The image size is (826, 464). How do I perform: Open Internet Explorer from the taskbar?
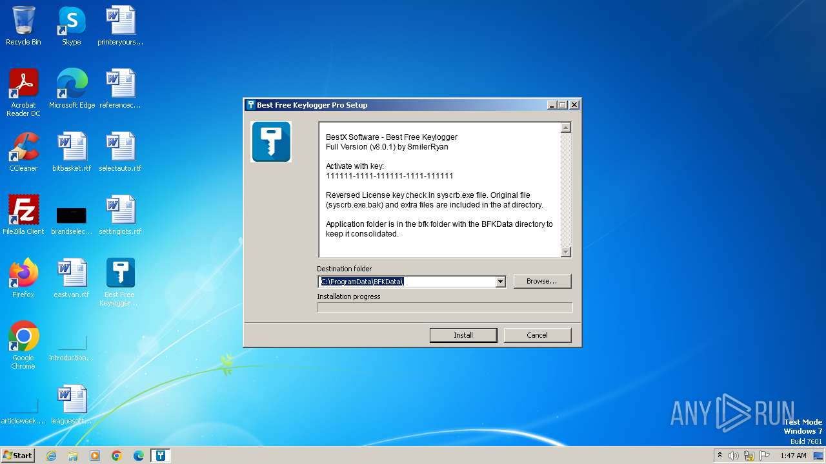pyautogui.click(x=51, y=456)
